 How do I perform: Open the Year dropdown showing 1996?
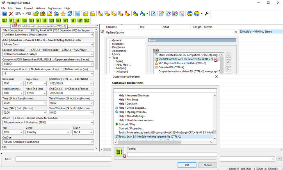[x=21, y=132]
